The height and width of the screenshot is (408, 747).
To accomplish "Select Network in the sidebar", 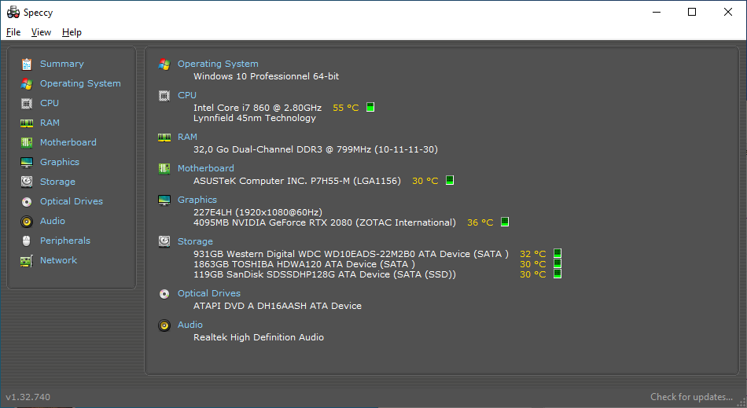I will click(59, 260).
